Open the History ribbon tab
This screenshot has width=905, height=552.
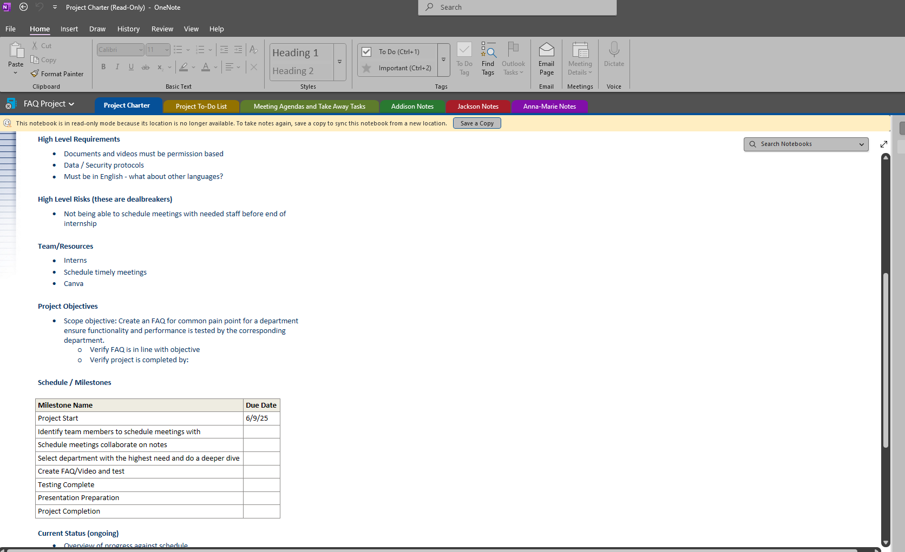(128, 29)
